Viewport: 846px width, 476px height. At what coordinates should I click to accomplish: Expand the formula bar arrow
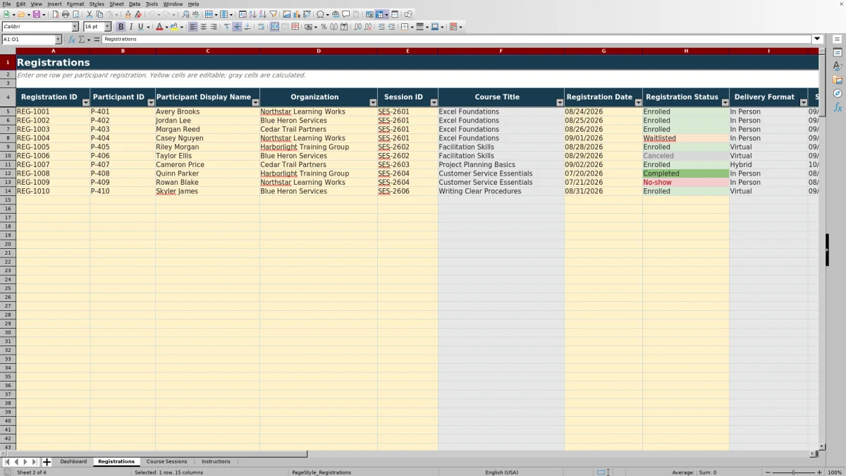click(x=817, y=39)
